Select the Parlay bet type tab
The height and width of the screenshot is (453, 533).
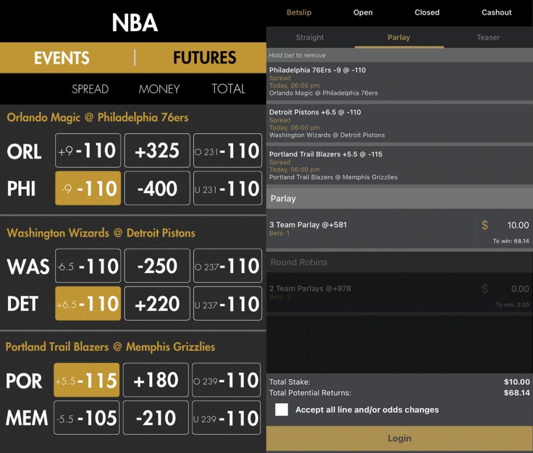pyautogui.click(x=399, y=37)
